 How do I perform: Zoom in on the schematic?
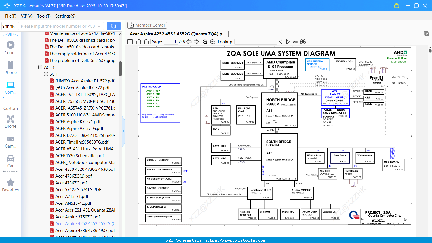[205, 42]
